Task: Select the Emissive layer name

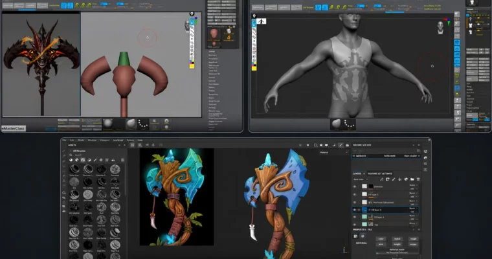Action: point(379,186)
